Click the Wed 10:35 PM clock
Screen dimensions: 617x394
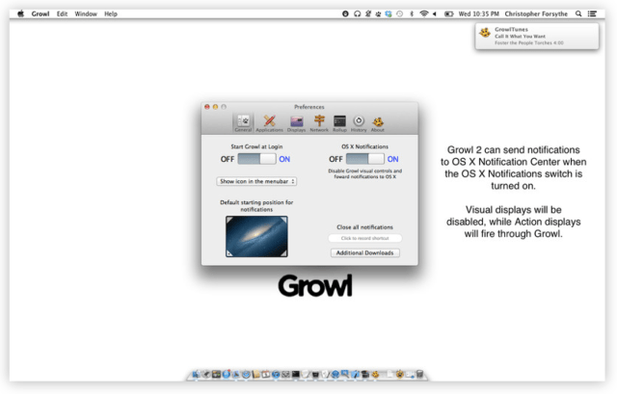(x=478, y=13)
